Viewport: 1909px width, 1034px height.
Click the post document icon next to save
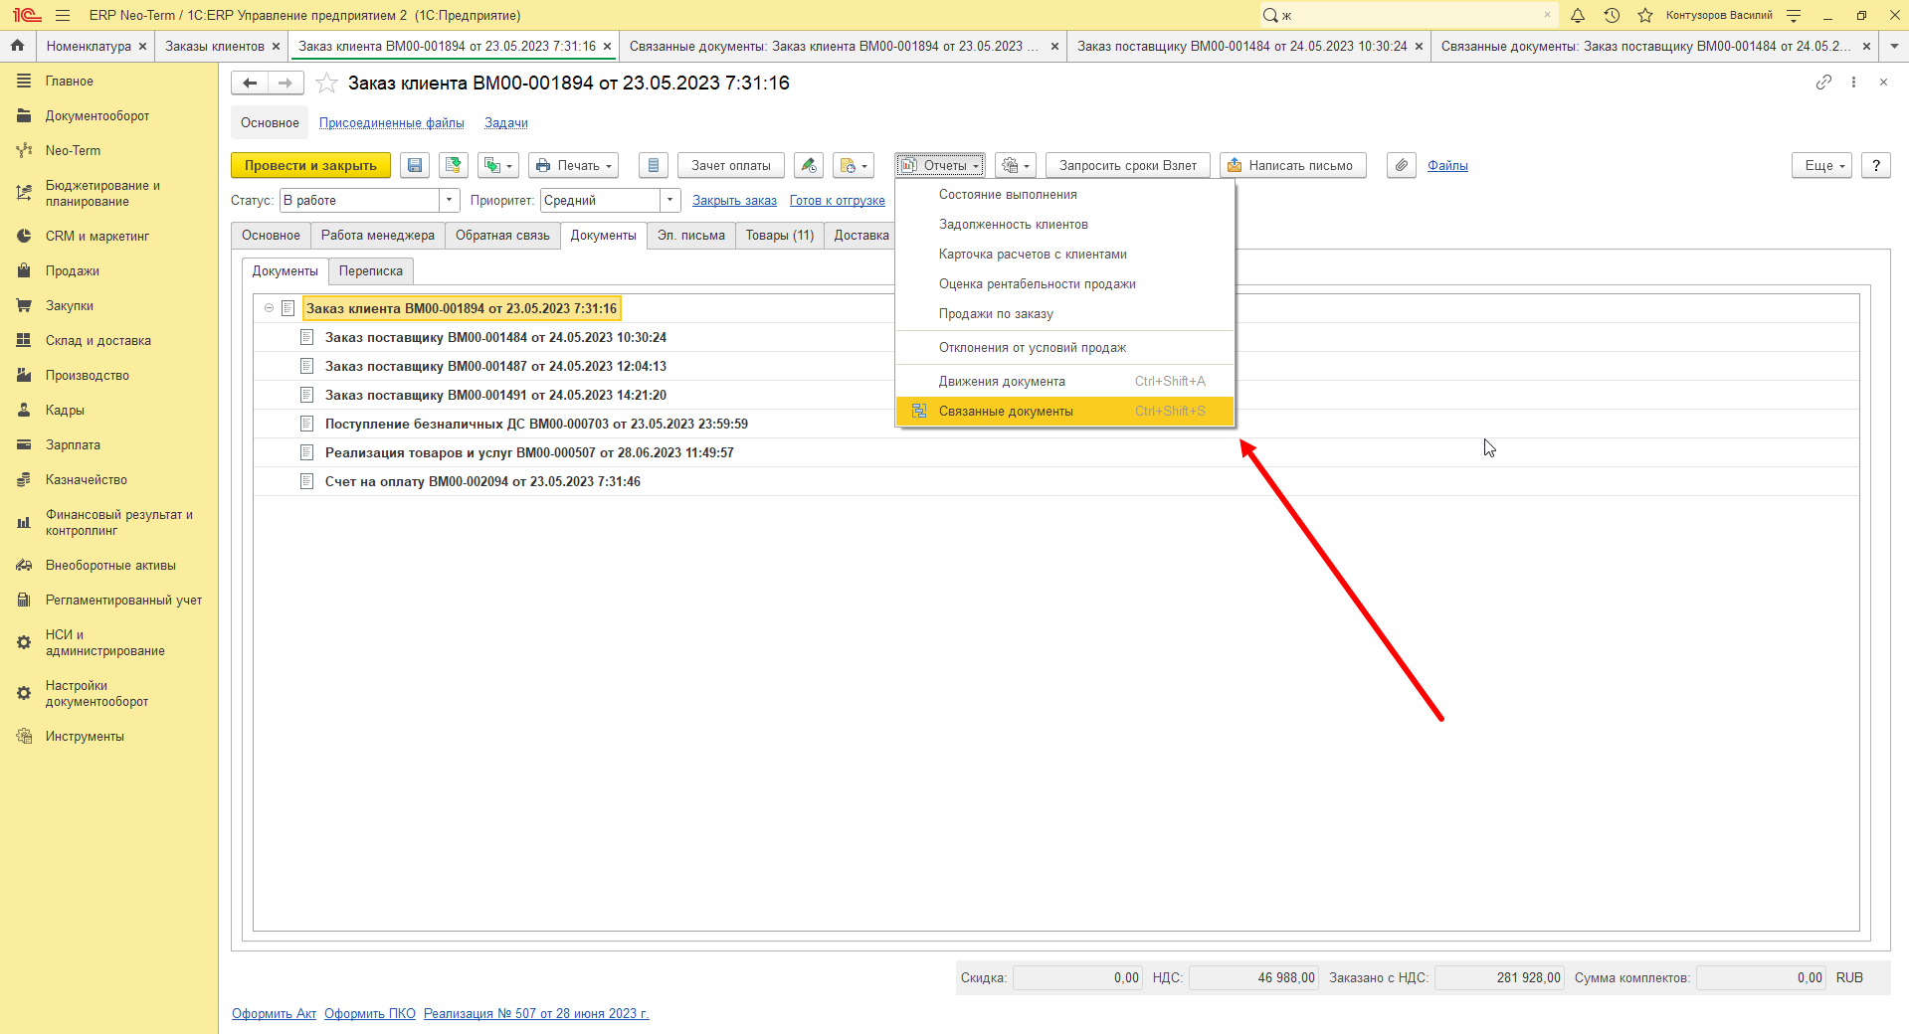click(454, 165)
